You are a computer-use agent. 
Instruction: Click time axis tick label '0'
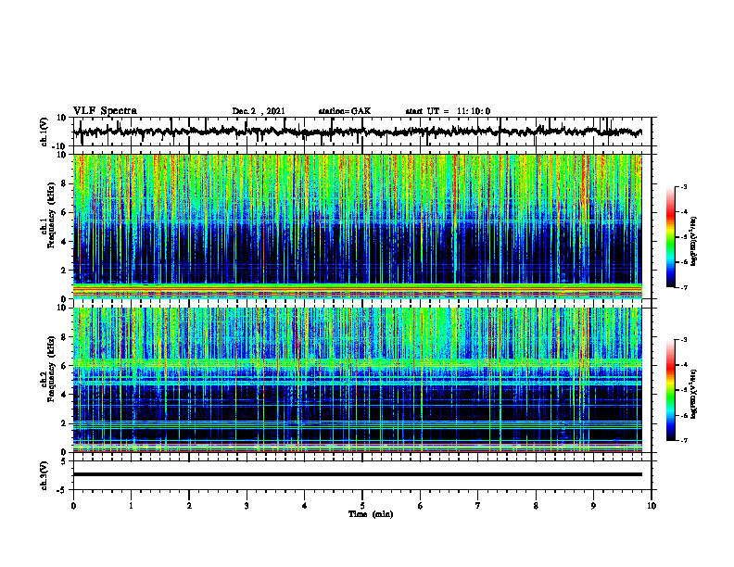click(73, 506)
